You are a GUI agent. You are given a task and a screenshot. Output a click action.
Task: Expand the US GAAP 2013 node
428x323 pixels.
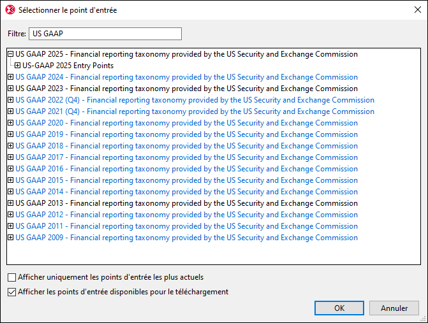(x=11, y=203)
